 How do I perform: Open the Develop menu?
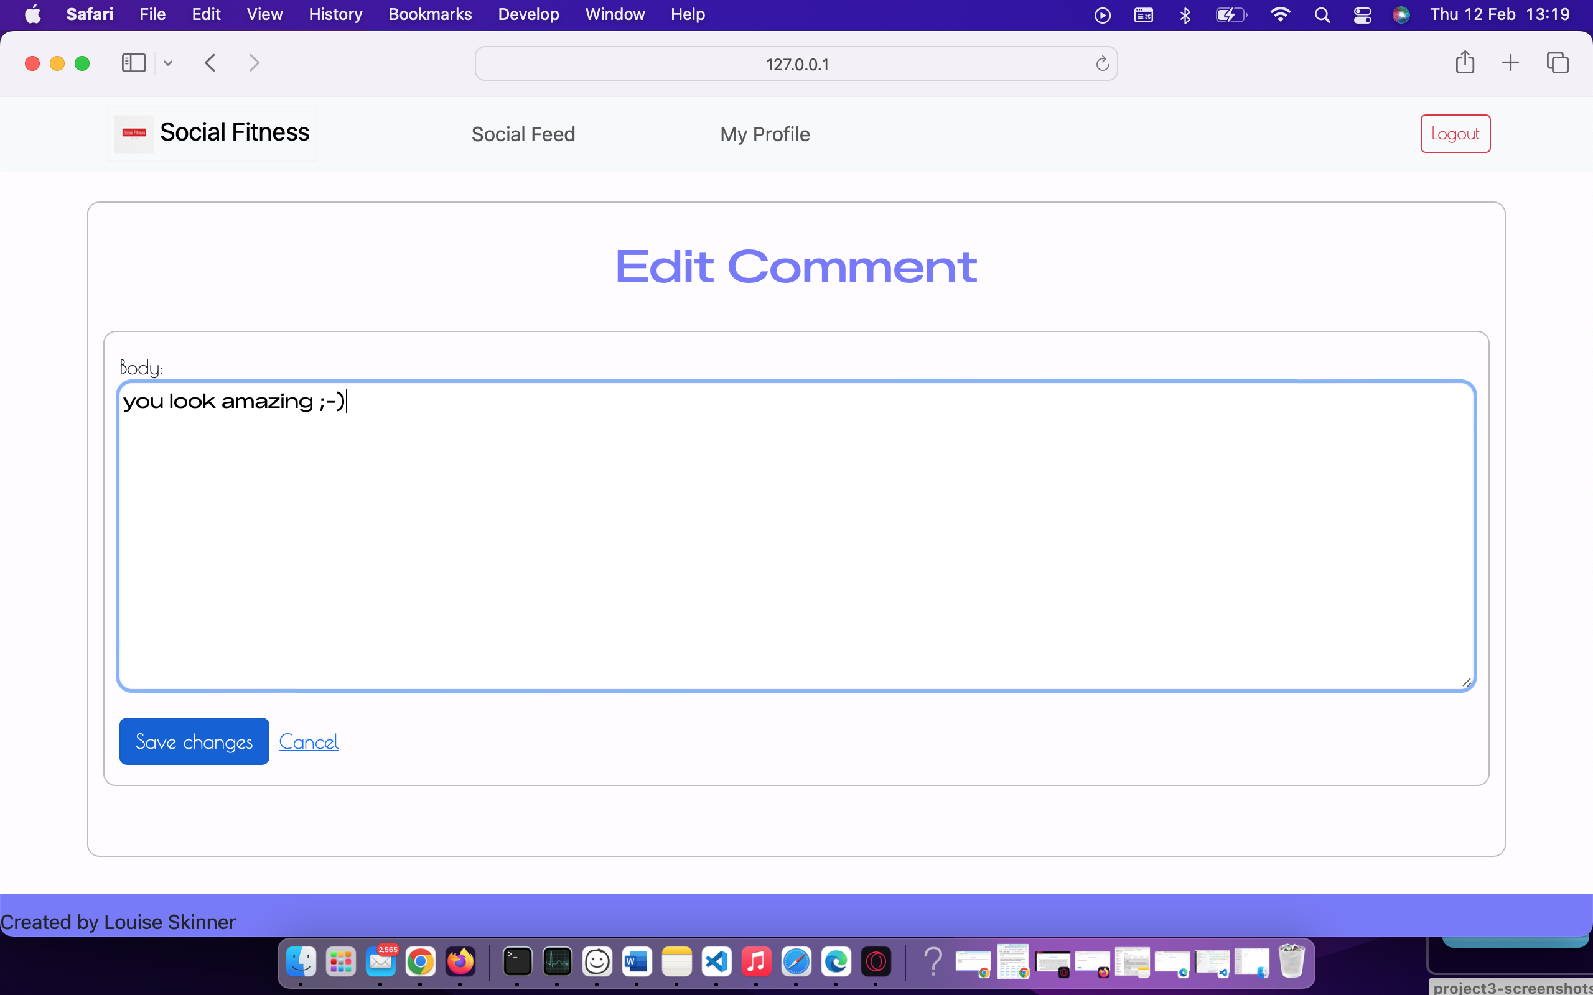tap(528, 14)
